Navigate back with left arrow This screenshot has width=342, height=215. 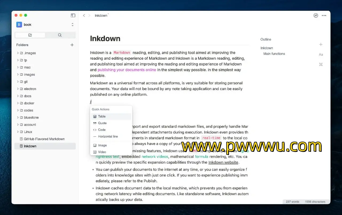(x=84, y=15)
